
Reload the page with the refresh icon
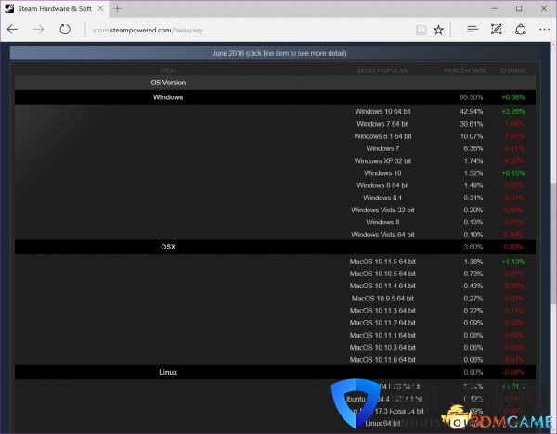(65, 30)
